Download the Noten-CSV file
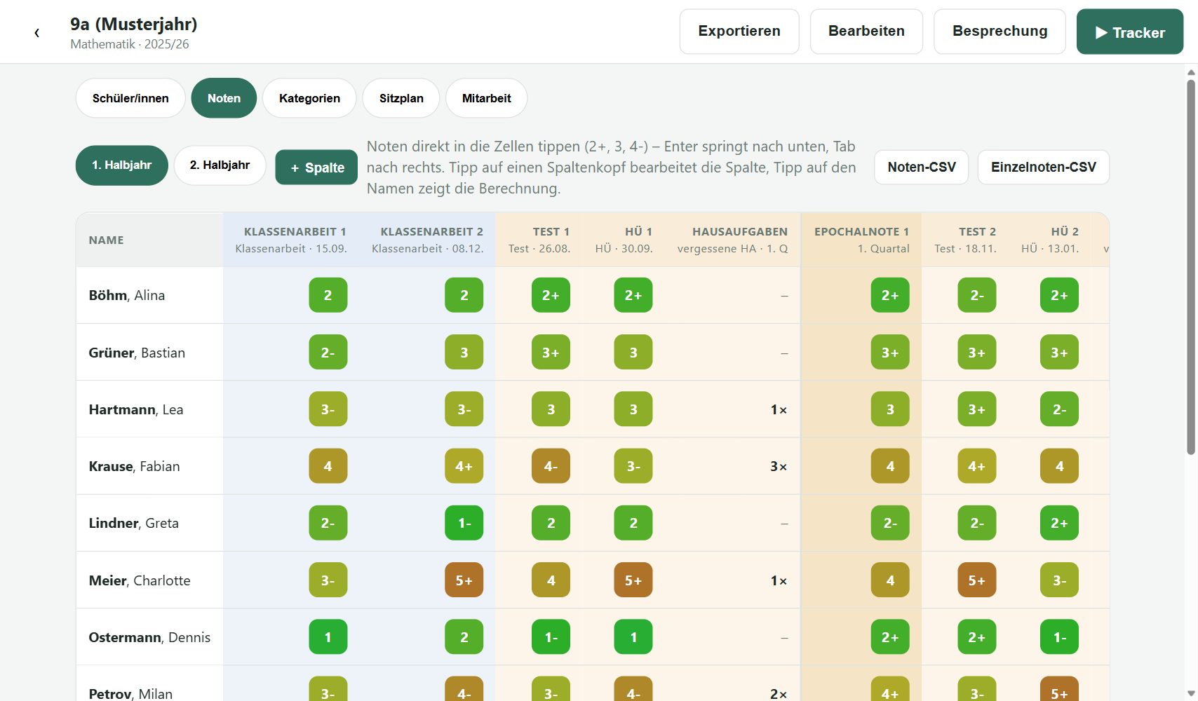 [x=921, y=168]
